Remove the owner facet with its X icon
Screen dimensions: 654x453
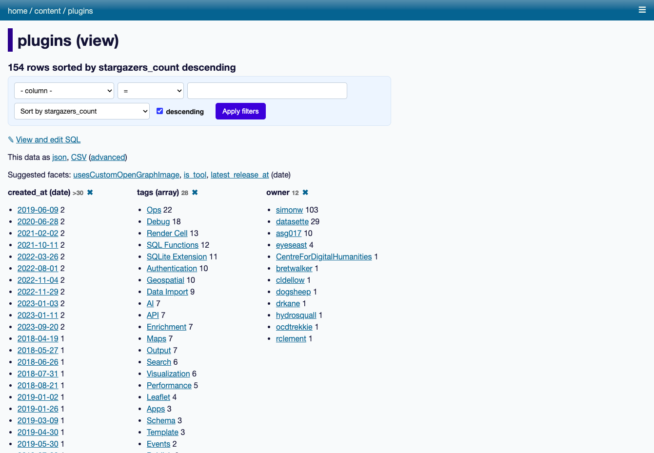tap(305, 193)
